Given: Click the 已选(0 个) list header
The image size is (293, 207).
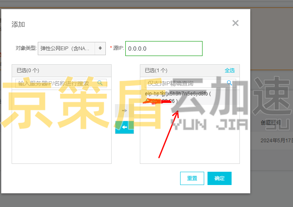Looking at the screenshot, I should [x=62, y=71].
